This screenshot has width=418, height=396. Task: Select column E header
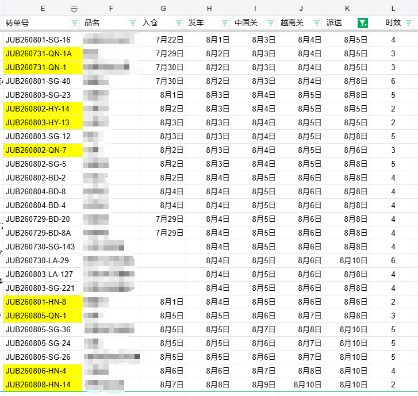pos(43,9)
